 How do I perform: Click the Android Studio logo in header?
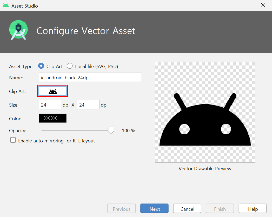(18, 30)
